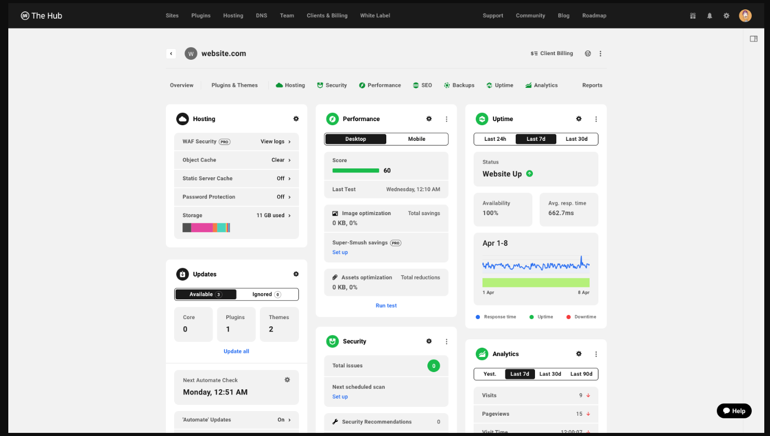Open the notifications bell

pos(709,16)
